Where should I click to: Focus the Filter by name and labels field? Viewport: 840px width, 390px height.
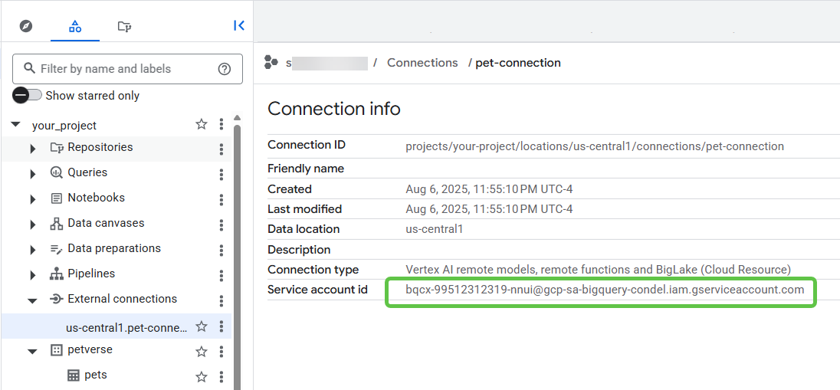click(127, 68)
